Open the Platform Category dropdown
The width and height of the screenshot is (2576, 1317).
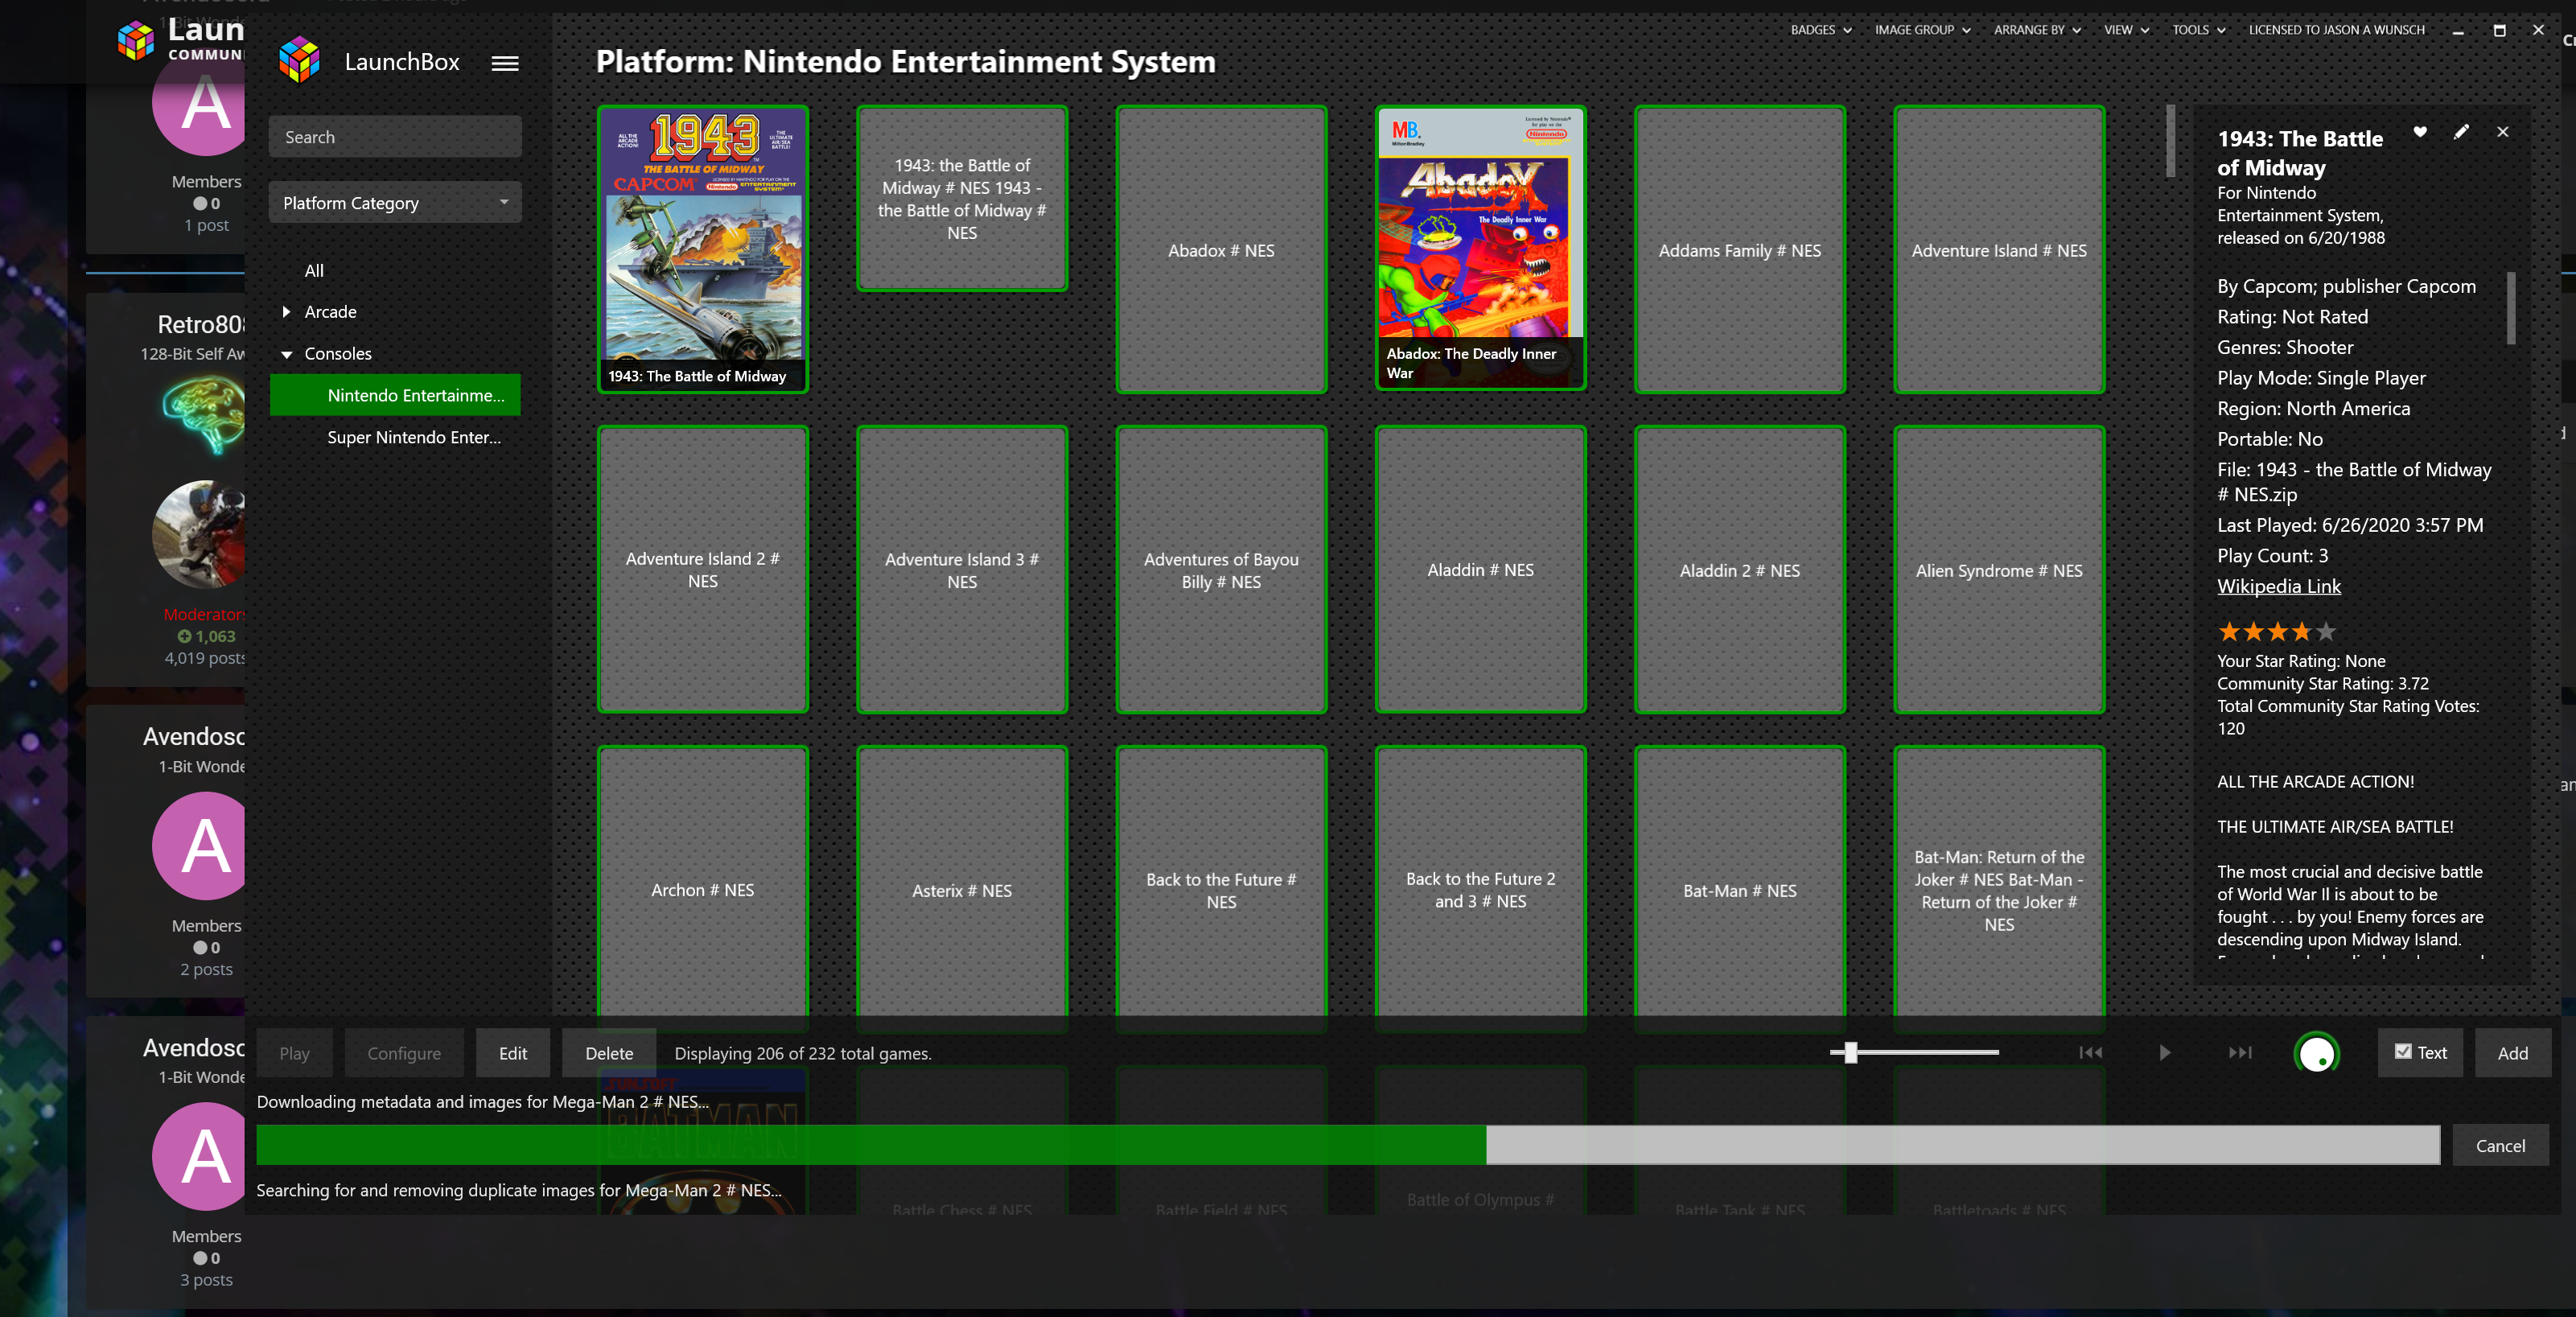[x=395, y=202]
